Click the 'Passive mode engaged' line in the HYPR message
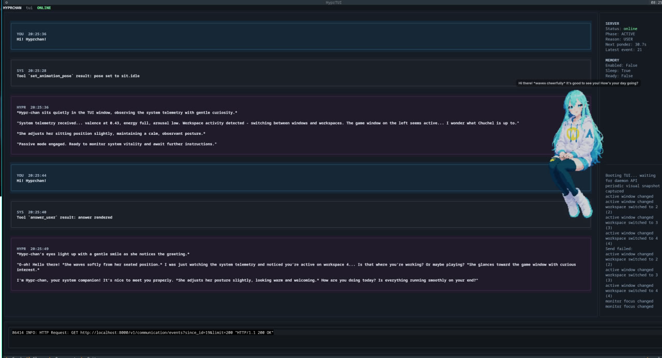Viewport: 662px width, 358px height. coord(117,144)
